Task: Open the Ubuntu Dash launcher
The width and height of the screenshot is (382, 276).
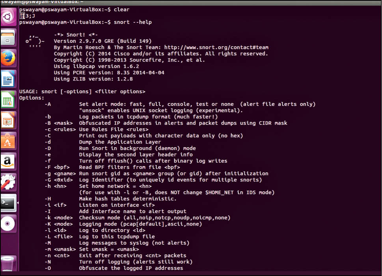Action: coord(8,17)
